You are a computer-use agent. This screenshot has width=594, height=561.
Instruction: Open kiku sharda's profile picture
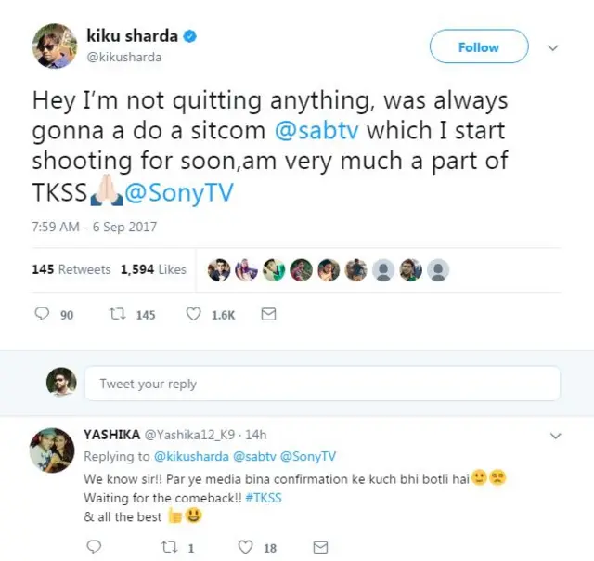click(x=55, y=46)
